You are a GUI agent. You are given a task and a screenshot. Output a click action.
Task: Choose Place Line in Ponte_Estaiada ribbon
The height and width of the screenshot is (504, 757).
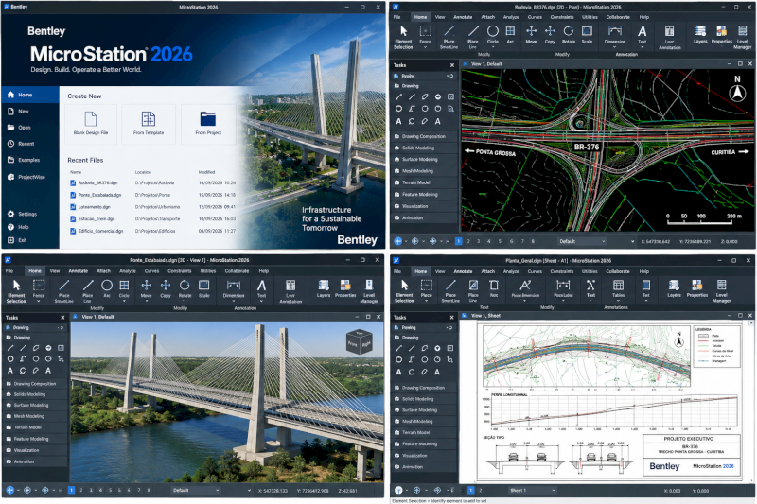coord(87,291)
